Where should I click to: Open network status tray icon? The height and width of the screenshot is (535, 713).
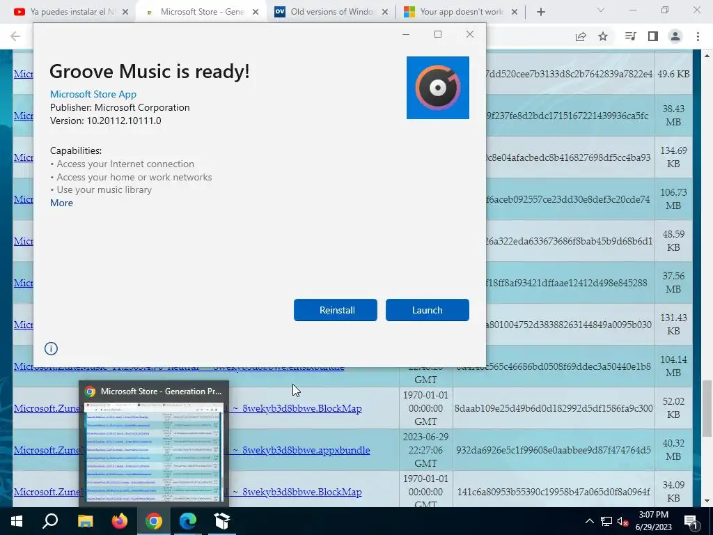click(x=606, y=521)
